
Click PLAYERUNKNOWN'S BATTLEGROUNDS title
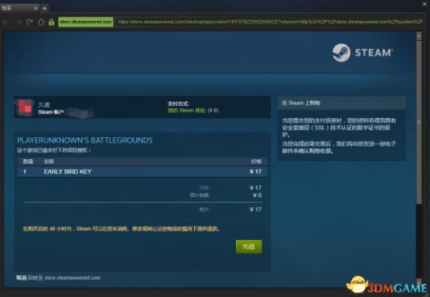[x=85, y=140]
